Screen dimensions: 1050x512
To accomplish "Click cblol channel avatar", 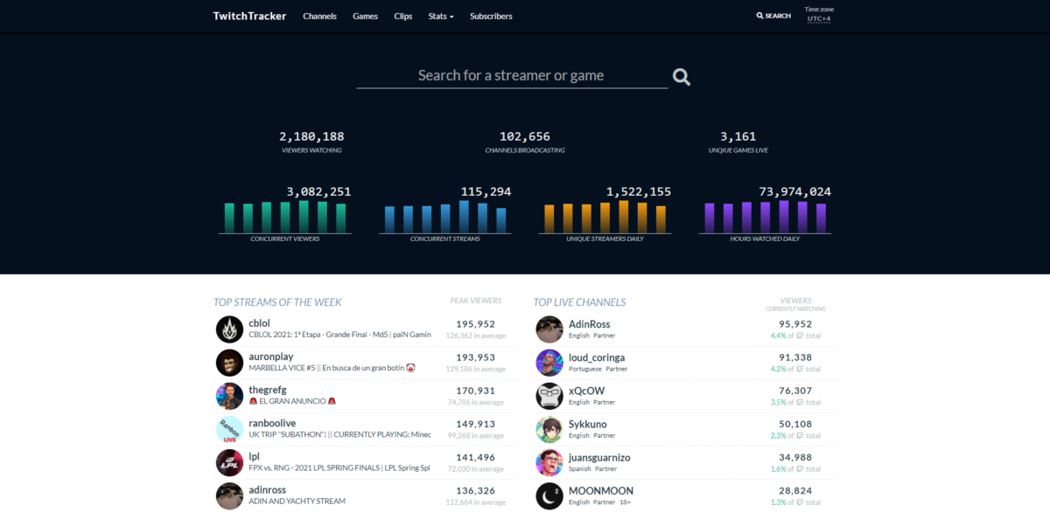I will pyautogui.click(x=229, y=329).
